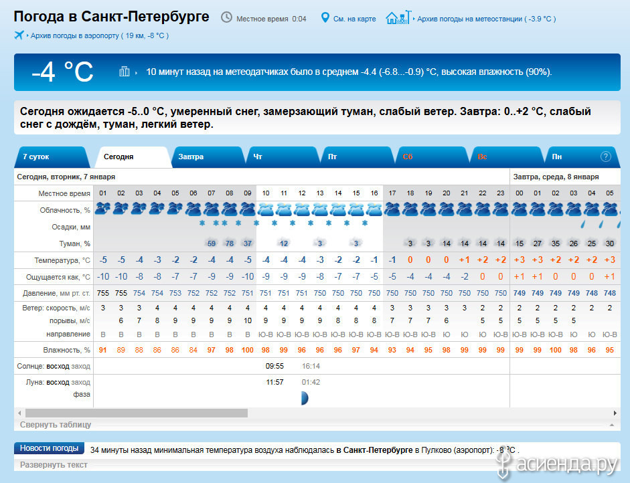The height and width of the screenshot is (483, 630).
Task: Click sunset time 16:14
Action: [x=311, y=366]
